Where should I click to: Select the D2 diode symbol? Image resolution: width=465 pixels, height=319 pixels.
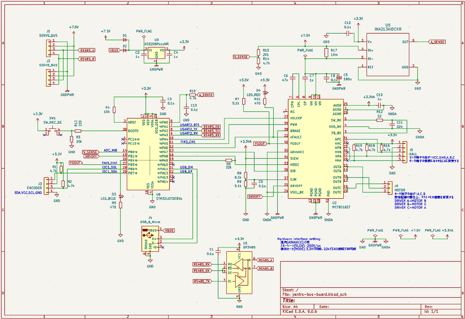pyautogui.click(x=125, y=50)
